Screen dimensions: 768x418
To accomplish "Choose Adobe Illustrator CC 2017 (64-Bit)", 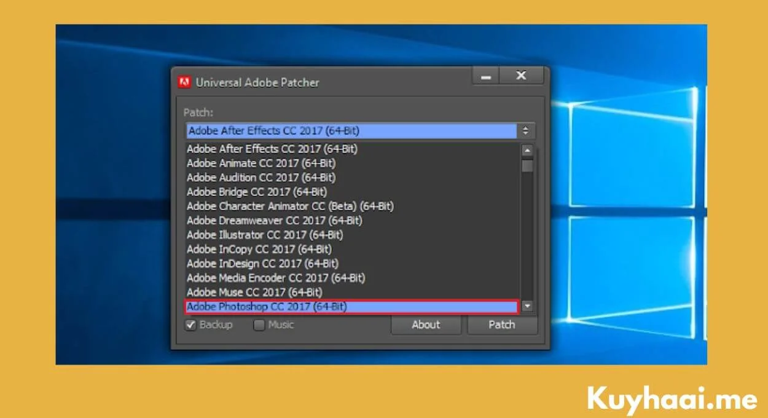I will (x=353, y=235).
